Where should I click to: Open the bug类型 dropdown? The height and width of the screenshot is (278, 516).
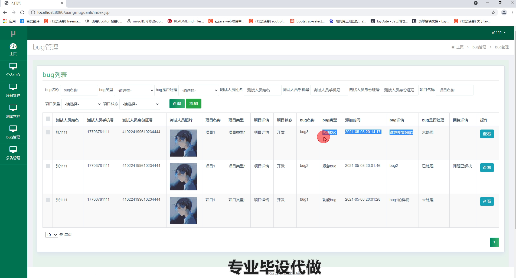[x=134, y=90]
